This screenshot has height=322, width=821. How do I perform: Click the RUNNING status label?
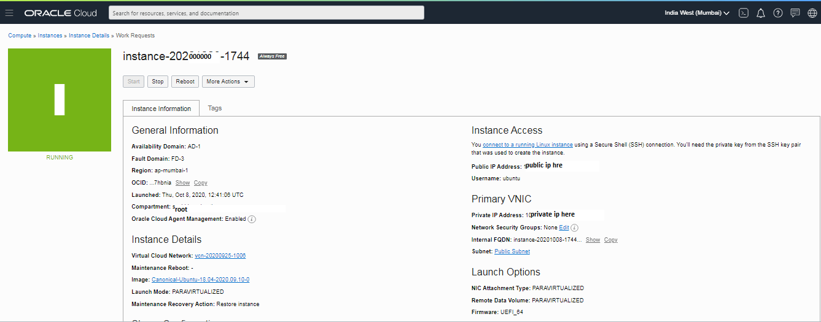pyautogui.click(x=60, y=158)
